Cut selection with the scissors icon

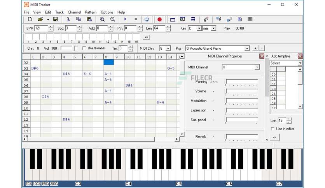click(68, 19)
